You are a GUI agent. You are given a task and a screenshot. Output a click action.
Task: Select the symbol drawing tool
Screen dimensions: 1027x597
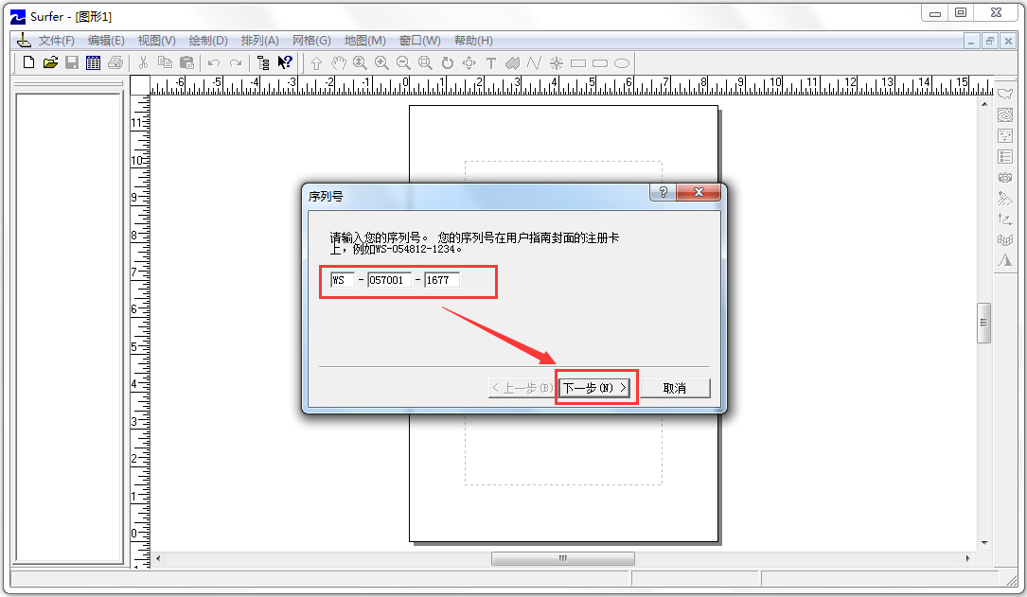(556, 63)
